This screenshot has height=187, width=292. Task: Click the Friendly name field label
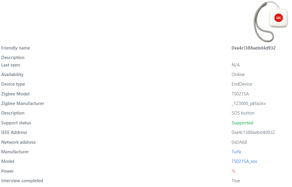(16, 48)
